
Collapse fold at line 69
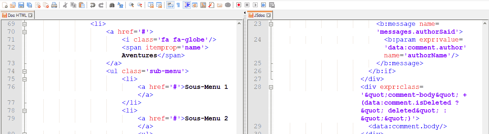tap(25, 24)
